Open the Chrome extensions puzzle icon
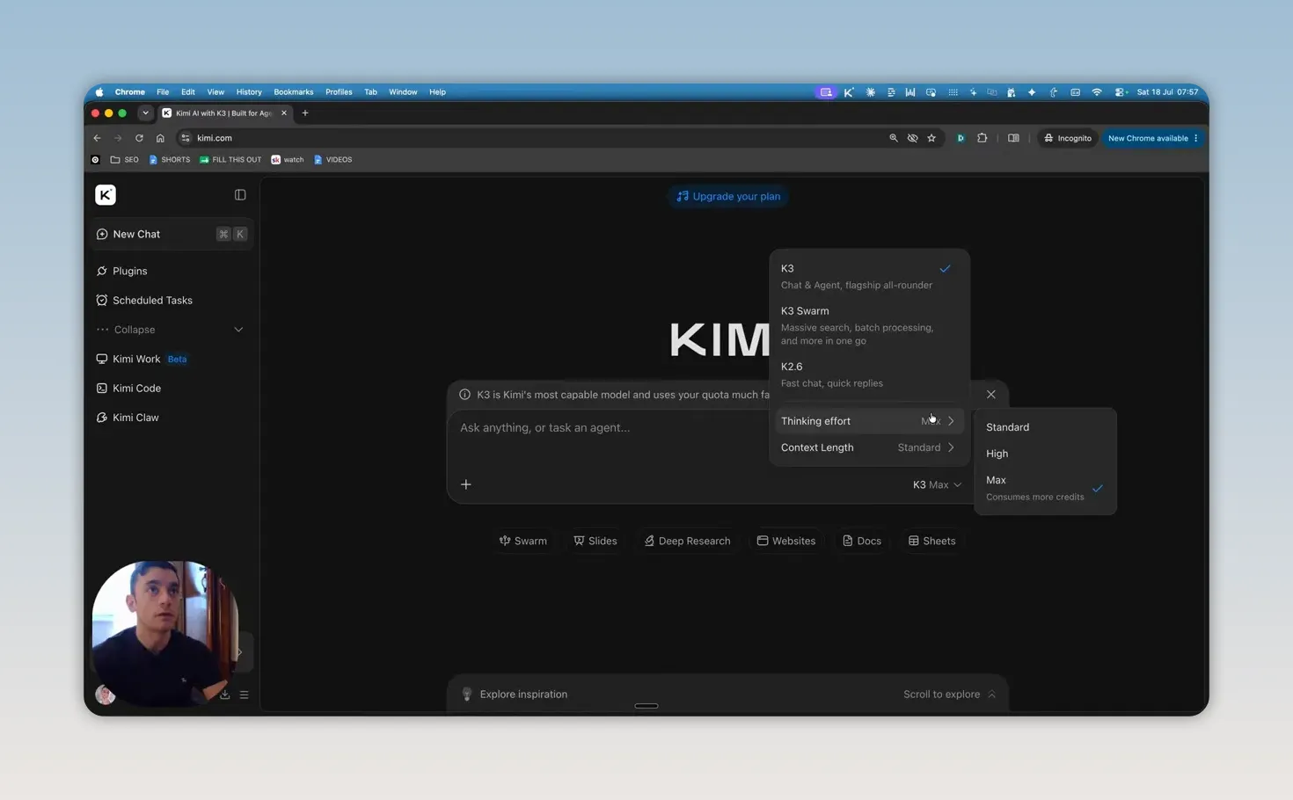Viewport: 1293px width, 800px height. (x=983, y=138)
